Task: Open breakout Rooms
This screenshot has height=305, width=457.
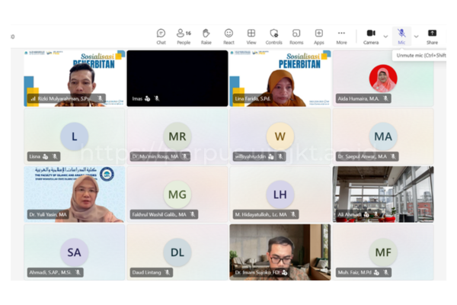Action: coord(296,37)
